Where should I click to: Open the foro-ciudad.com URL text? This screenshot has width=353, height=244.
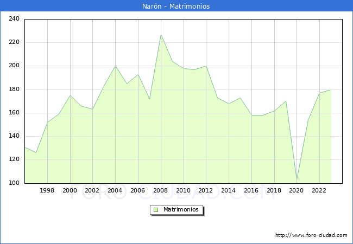pyautogui.click(x=311, y=235)
